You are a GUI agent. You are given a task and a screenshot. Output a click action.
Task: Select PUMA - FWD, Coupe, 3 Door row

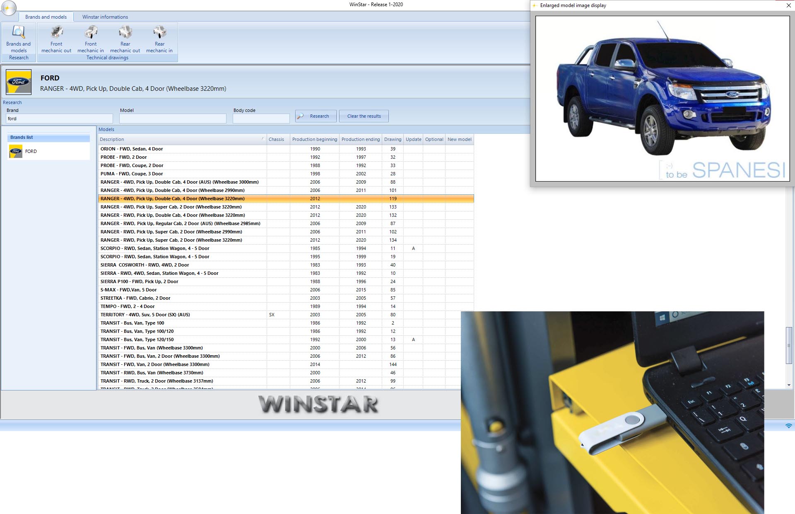point(286,174)
